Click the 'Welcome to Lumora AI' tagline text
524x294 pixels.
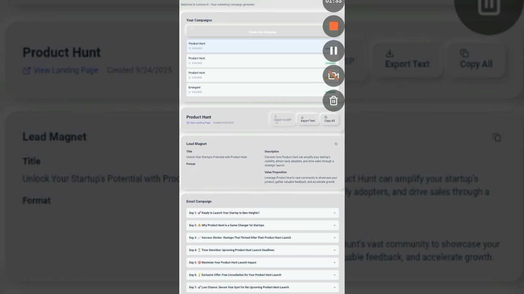click(217, 4)
